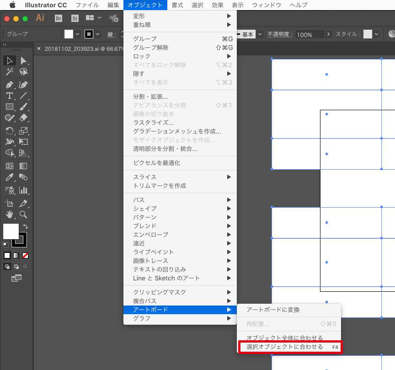Viewport: 395px width, 370px height.
Task: Select the Rectangle tool
Action: coord(10,107)
